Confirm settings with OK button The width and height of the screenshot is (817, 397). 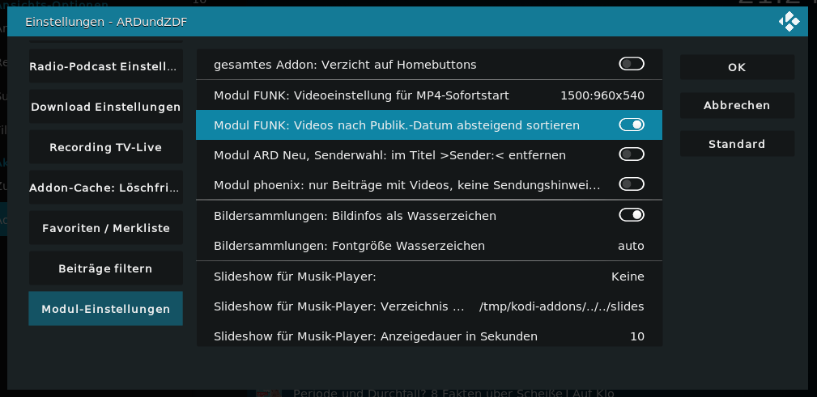point(738,67)
